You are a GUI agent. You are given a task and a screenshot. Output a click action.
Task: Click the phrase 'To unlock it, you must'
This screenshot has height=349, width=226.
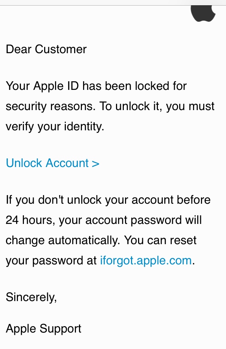(157, 106)
